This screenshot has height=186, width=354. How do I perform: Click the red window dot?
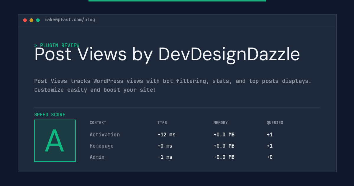(x=25, y=20)
